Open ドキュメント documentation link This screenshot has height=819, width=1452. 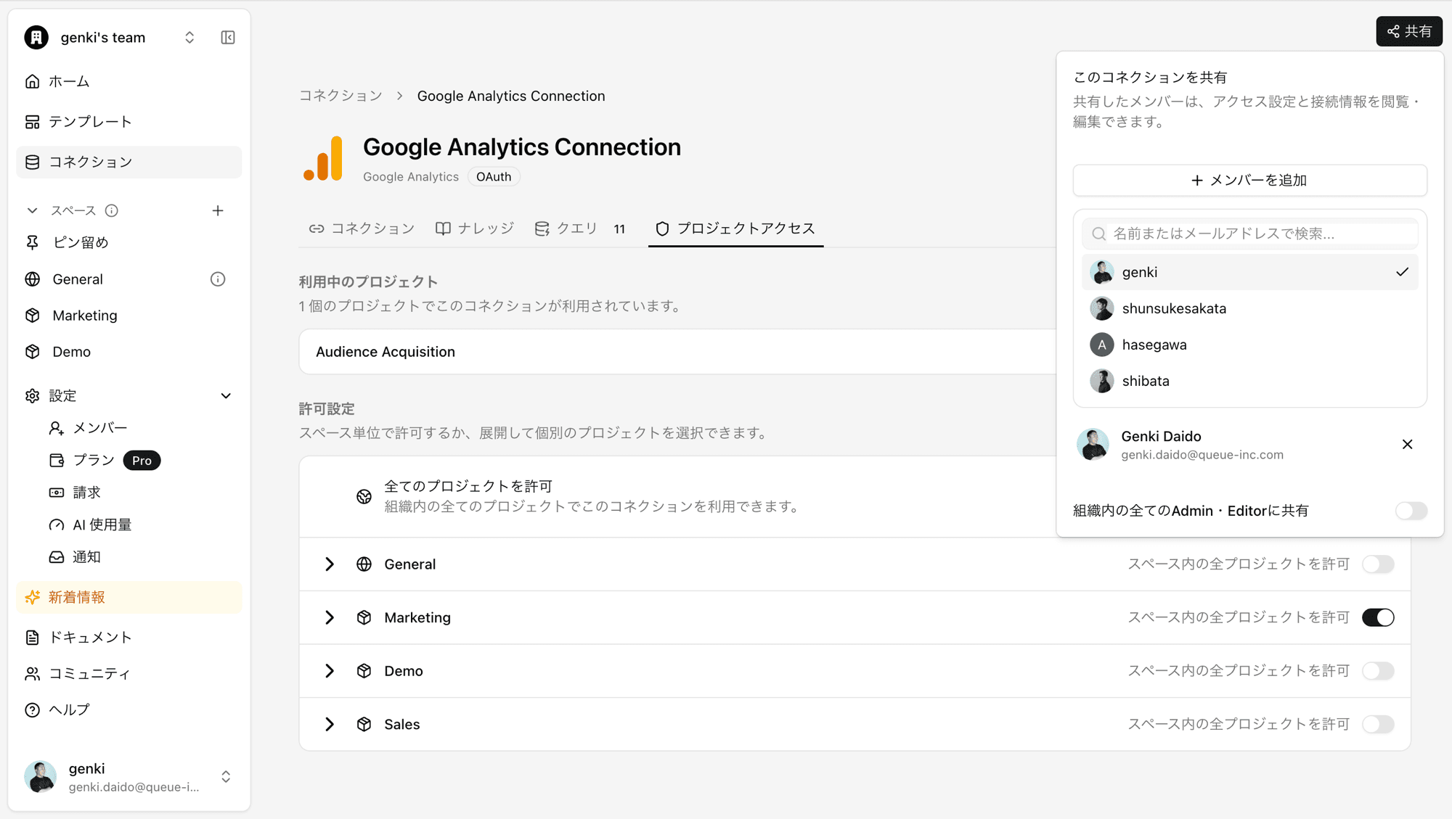click(129, 637)
